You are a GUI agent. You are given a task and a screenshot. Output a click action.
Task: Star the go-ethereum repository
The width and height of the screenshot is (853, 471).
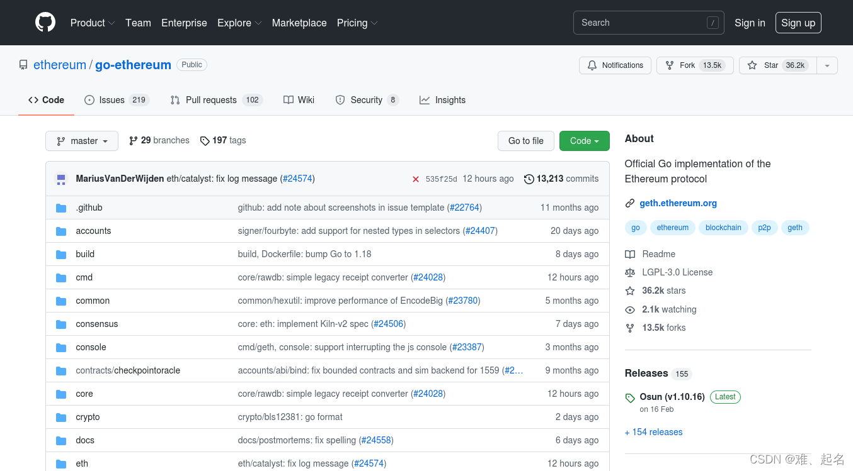click(777, 65)
